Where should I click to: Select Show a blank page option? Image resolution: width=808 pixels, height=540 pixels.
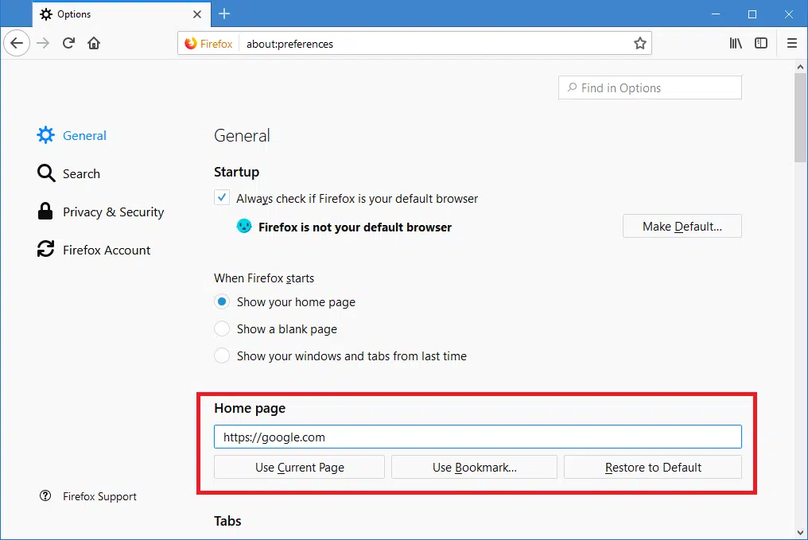(x=222, y=328)
